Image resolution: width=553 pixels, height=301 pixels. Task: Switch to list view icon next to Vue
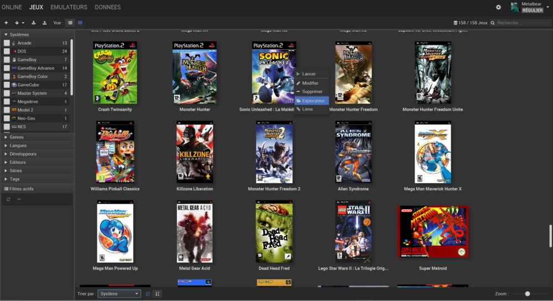70,23
